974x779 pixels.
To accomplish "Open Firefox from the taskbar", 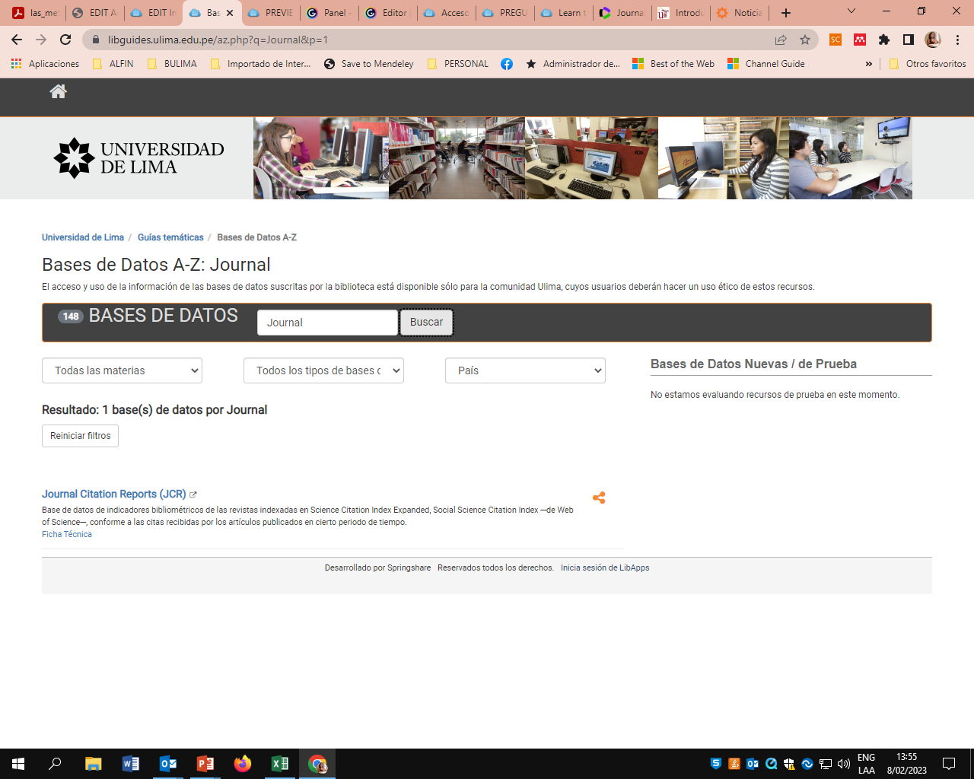I will 243,764.
